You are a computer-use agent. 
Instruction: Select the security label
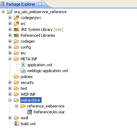click(27, 83)
